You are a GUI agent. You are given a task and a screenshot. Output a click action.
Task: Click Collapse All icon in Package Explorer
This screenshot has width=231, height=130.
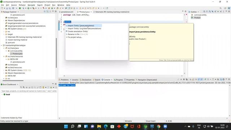click(x=45, y=11)
